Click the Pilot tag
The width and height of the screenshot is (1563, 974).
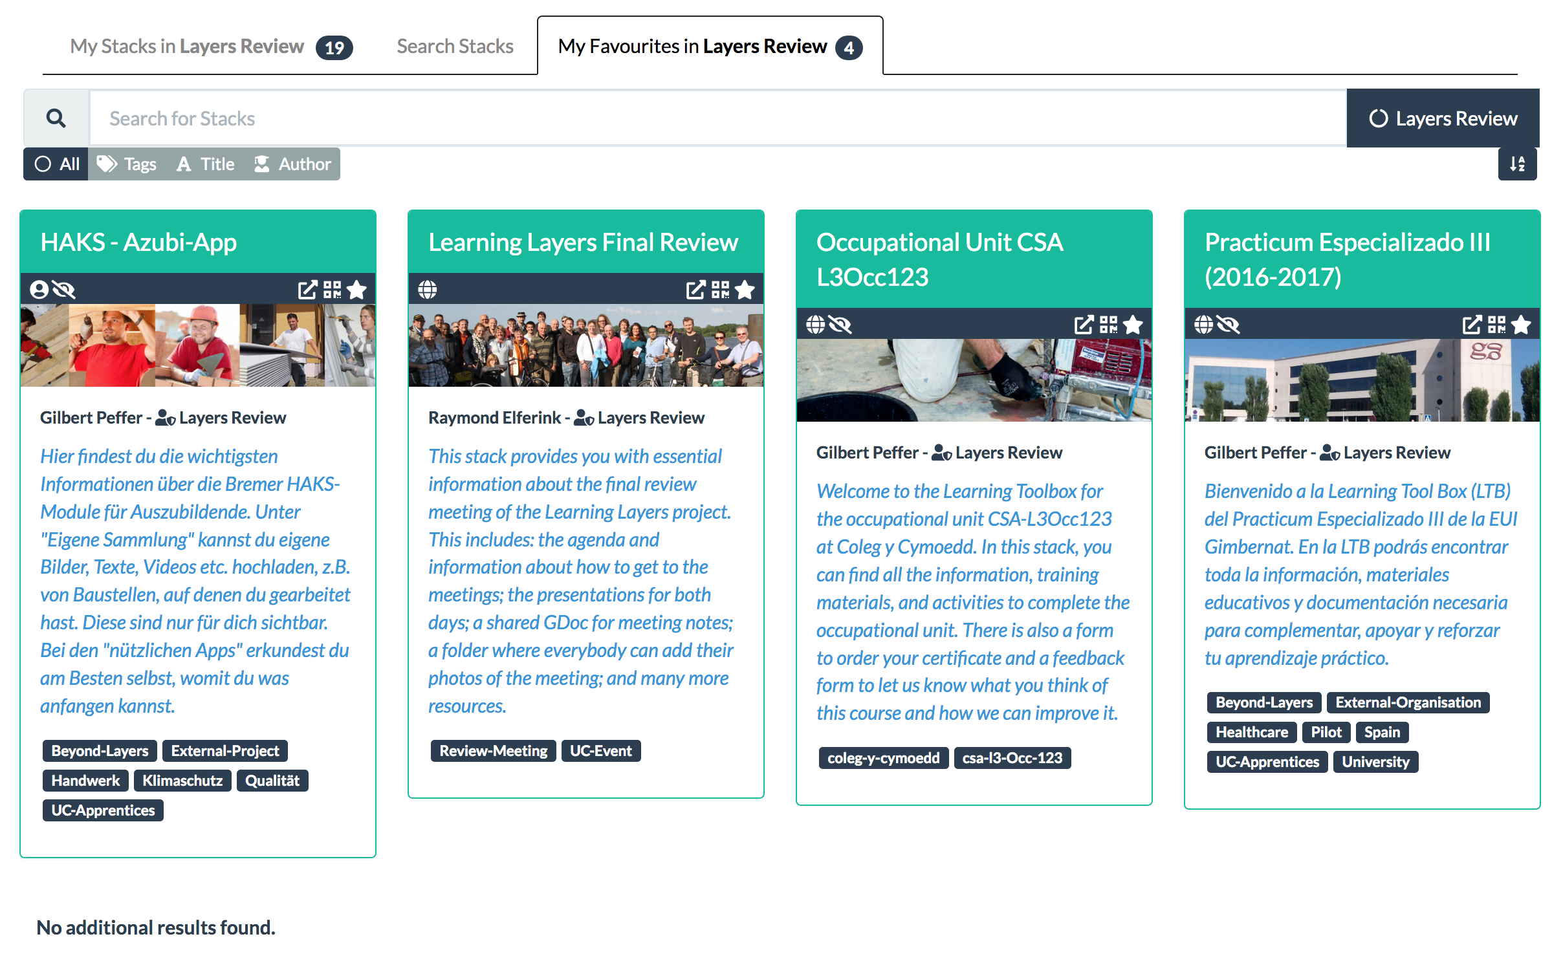[x=1326, y=732]
